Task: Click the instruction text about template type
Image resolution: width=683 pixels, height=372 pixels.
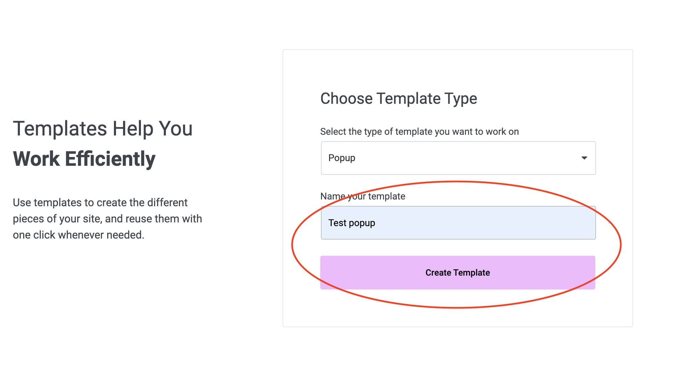Action: point(419,131)
